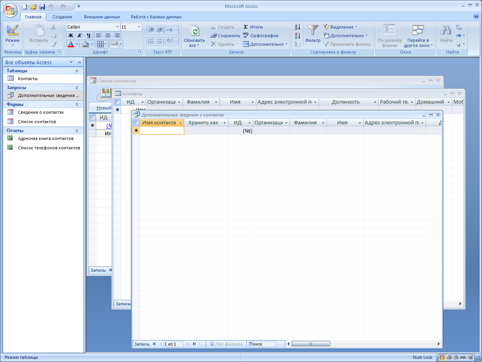
Task: Open Список телефонов контактов report
Action: click(x=43, y=148)
